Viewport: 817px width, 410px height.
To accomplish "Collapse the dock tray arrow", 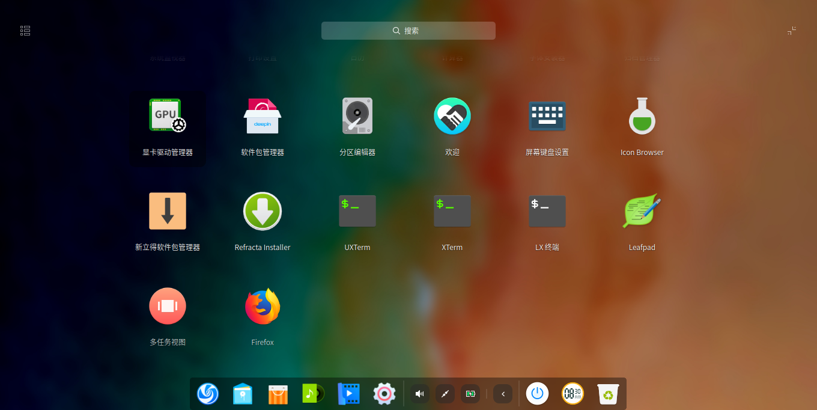I will pyautogui.click(x=503, y=394).
